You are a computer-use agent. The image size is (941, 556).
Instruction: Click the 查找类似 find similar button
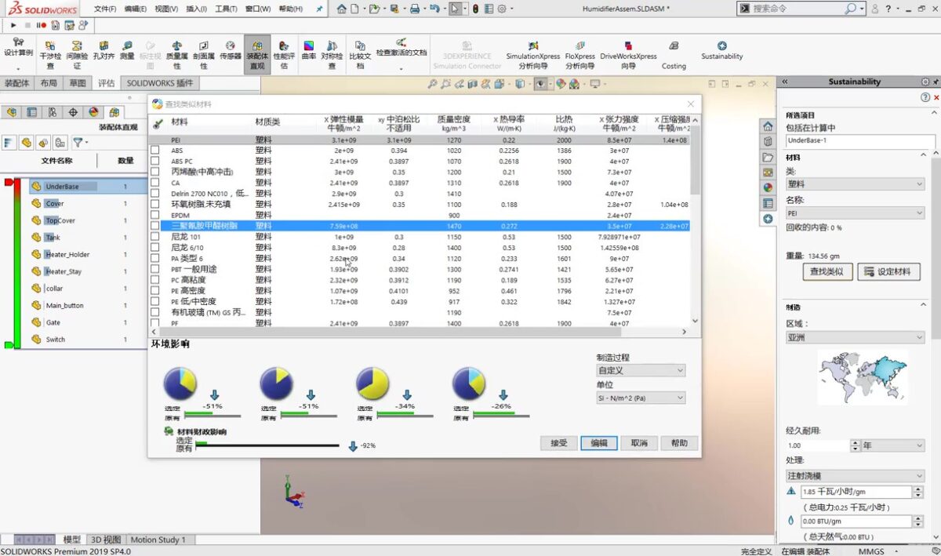coord(827,271)
